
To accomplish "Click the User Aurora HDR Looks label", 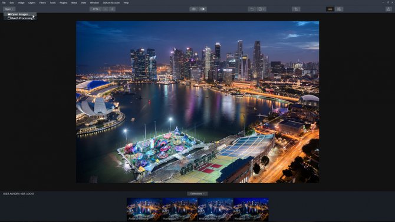I will click(x=19, y=194).
